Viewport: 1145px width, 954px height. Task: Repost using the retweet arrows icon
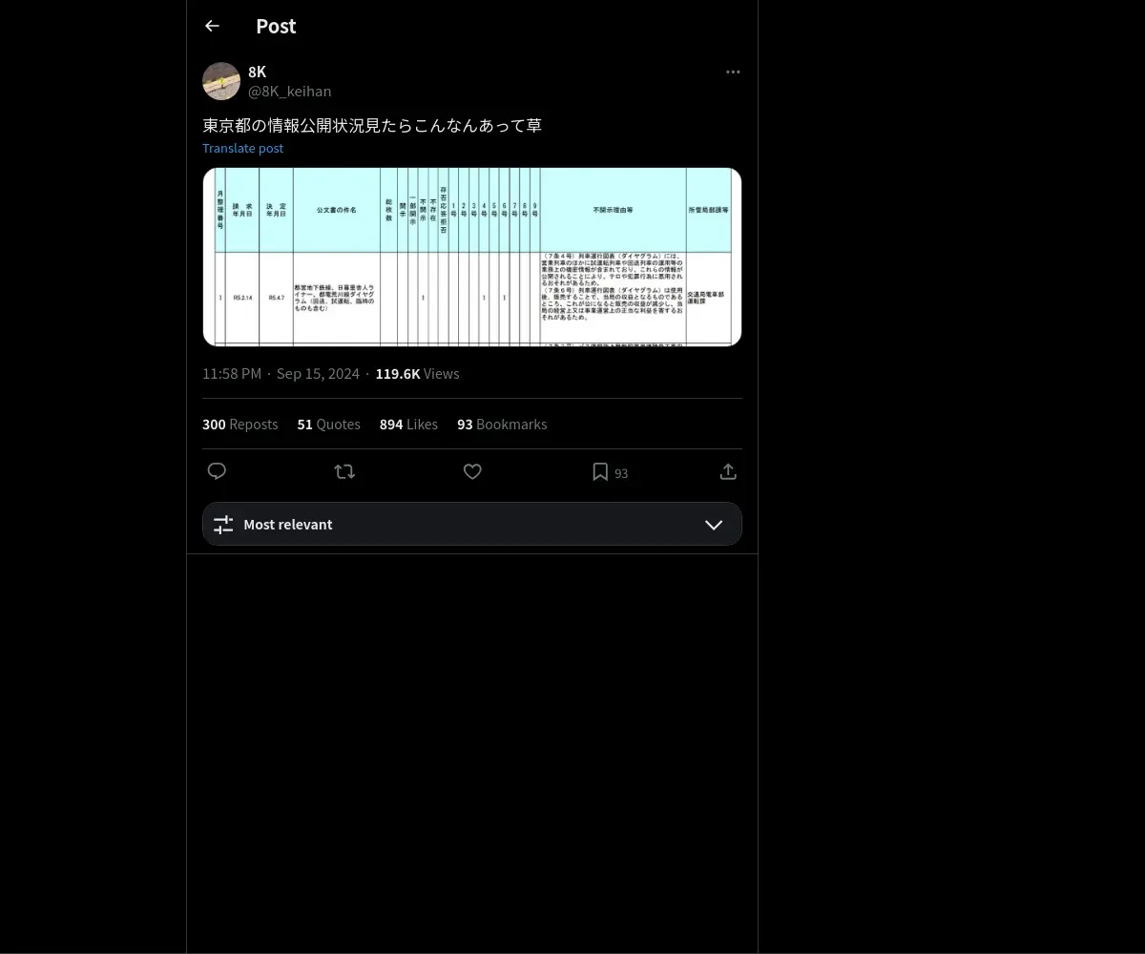click(x=344, y=471)
